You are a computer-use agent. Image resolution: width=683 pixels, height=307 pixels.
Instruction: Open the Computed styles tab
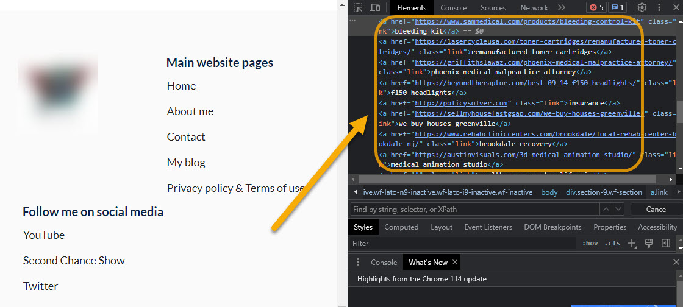(401, 227)
